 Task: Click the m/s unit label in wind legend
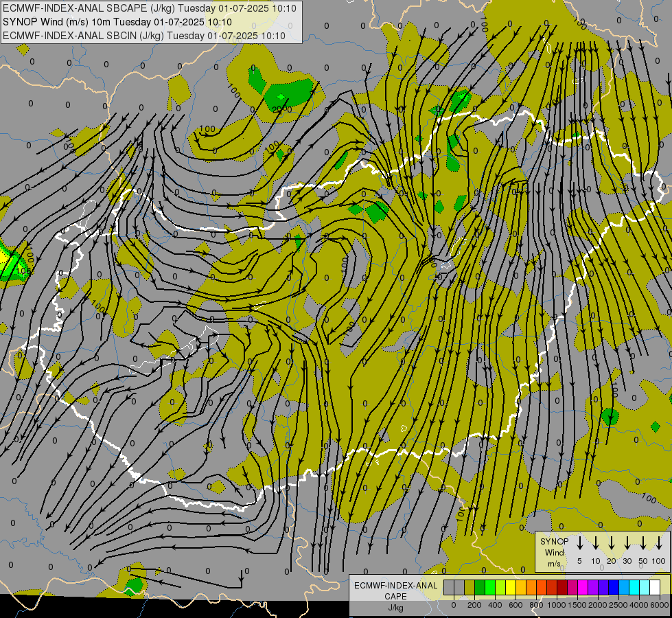tap(555, 564)
